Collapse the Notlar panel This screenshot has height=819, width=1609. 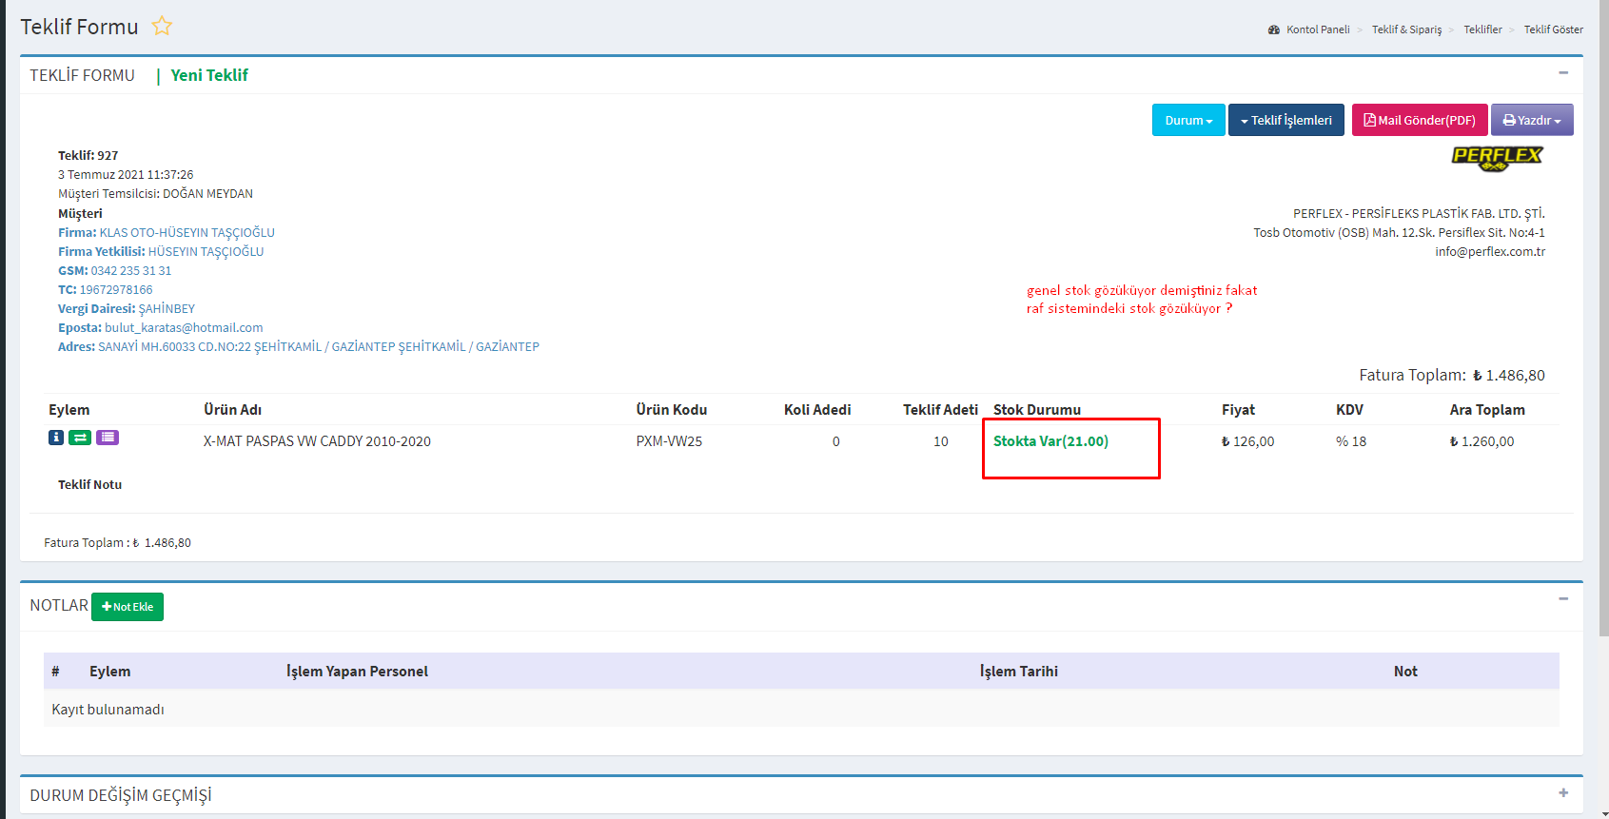click(1563, 599)
